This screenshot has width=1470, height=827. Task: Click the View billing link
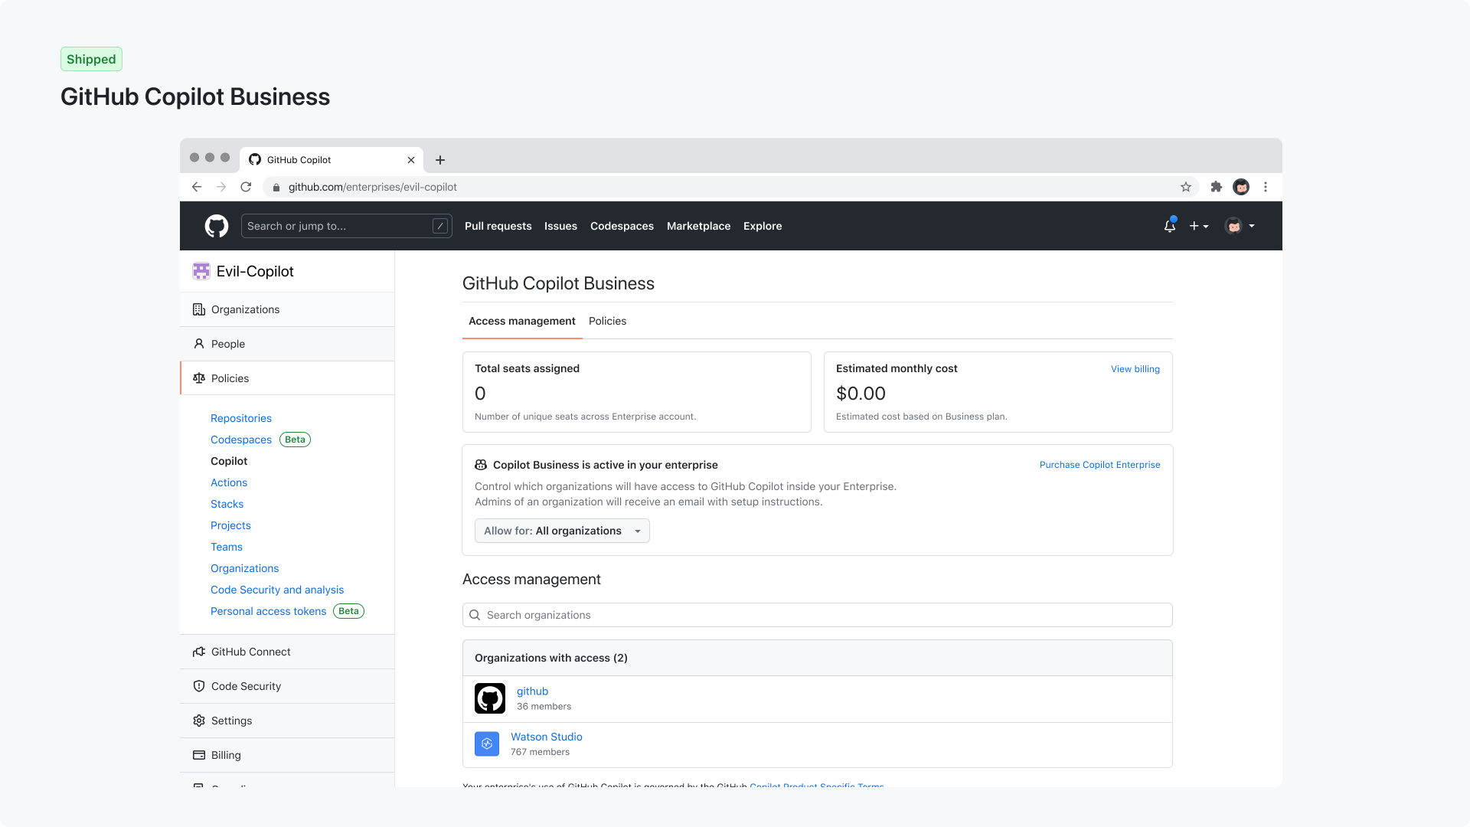pyautogui.click(x=1135, y=368)
